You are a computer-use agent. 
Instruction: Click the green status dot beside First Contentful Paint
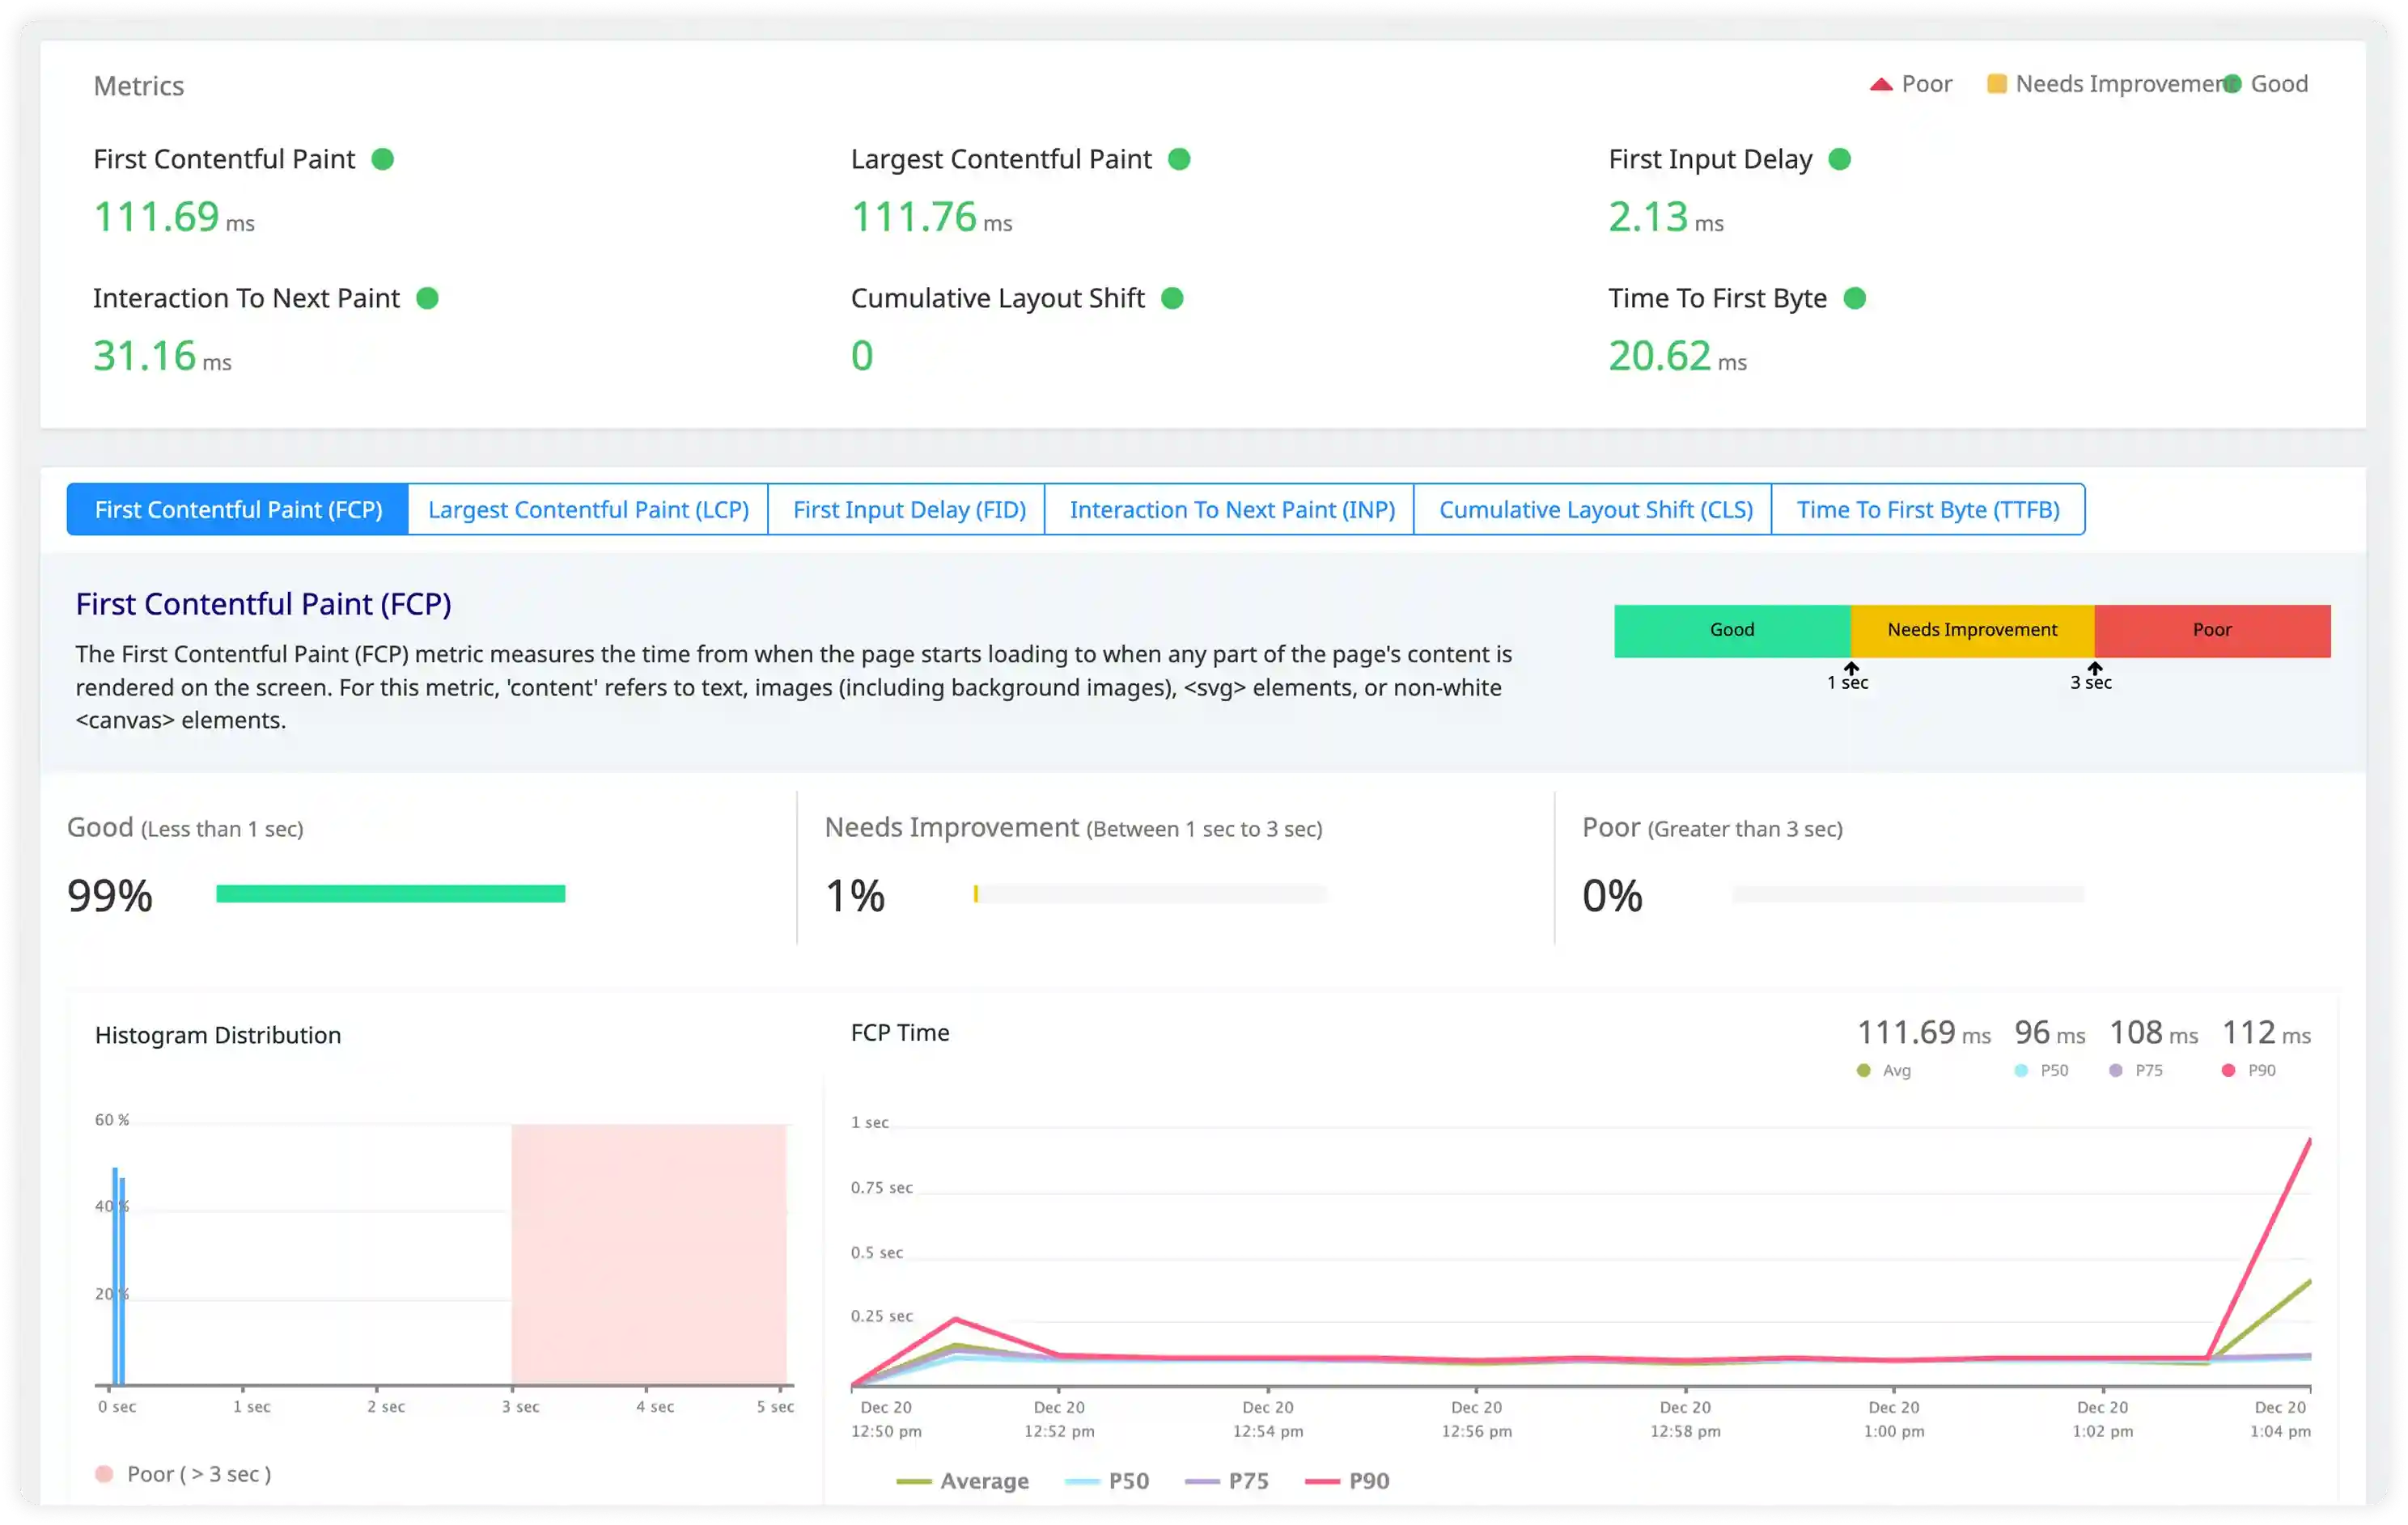(384, 158)
